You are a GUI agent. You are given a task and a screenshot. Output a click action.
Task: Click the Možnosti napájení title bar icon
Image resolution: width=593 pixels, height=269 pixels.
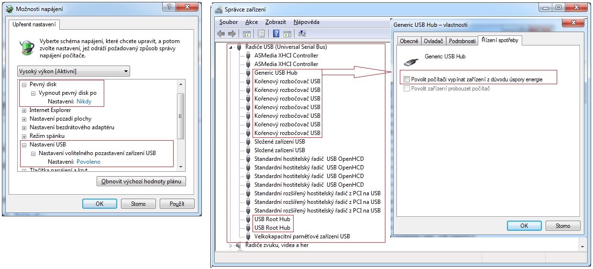tap(10, 9)
